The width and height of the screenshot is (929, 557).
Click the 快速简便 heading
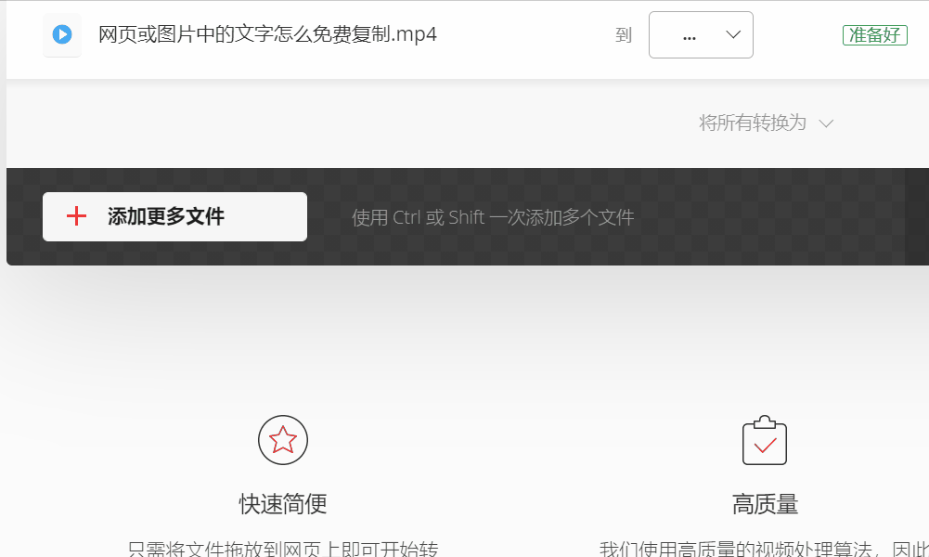(x=283, y=504)
